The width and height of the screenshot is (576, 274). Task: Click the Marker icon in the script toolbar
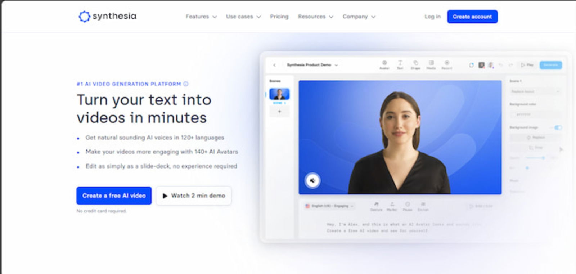pyautogui.click(x=392, y=206)
